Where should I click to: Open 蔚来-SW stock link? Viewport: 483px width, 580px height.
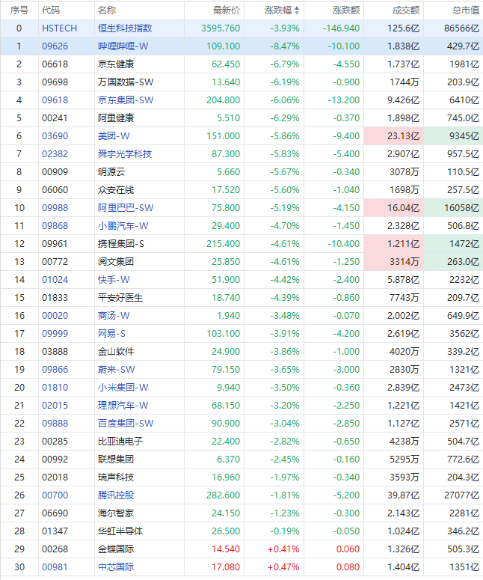(x=117, y=370)
